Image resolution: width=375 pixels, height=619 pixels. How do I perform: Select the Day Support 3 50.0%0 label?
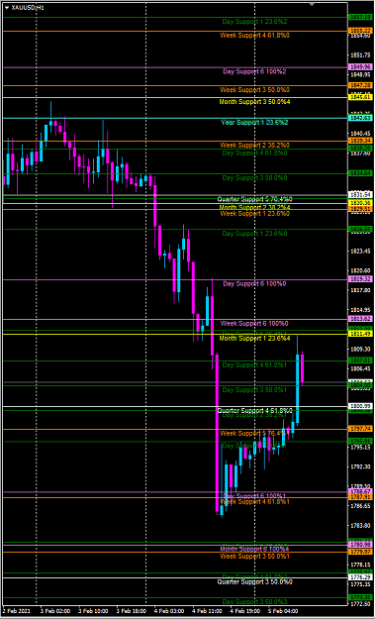point(254,178)
